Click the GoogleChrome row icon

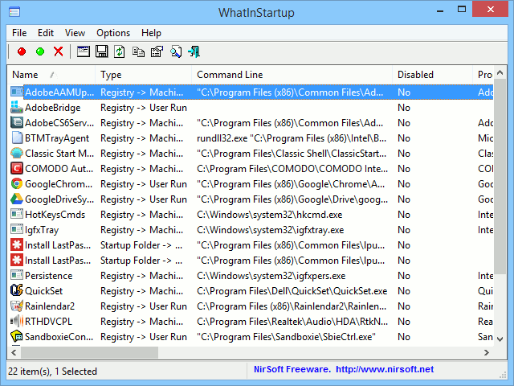tap(16, 183)
